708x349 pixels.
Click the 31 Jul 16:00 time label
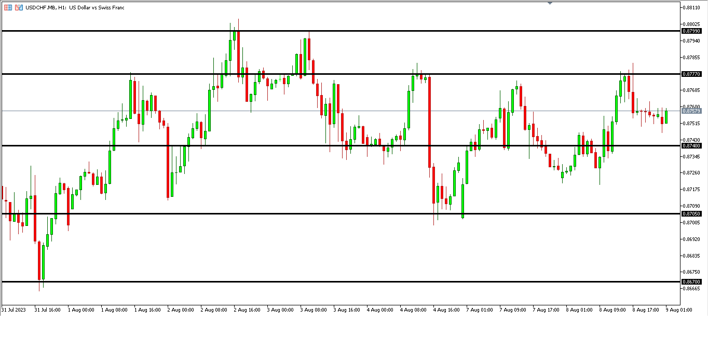[48, 310]
